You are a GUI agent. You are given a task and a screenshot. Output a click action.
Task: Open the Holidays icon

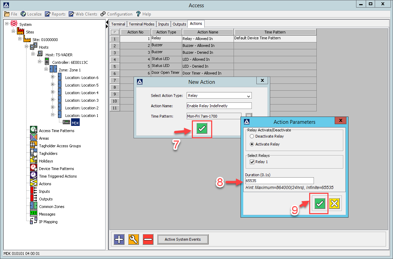[x=33, y=160]
